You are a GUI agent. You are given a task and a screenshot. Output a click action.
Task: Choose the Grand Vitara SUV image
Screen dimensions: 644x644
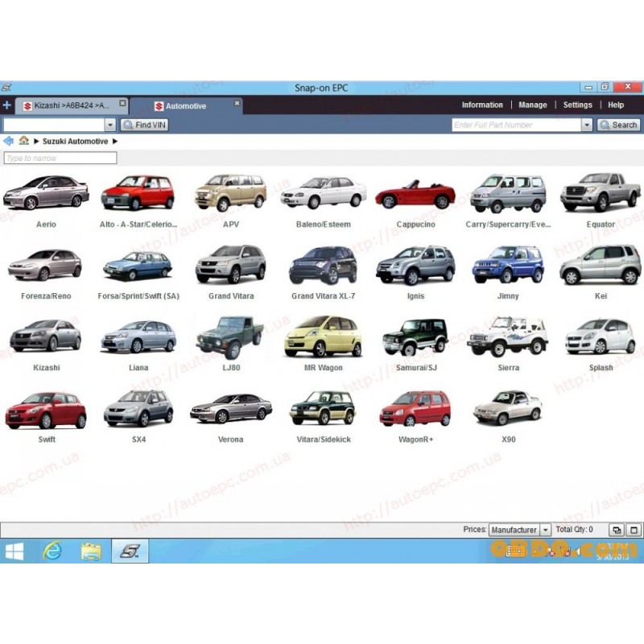pos(231,264)
